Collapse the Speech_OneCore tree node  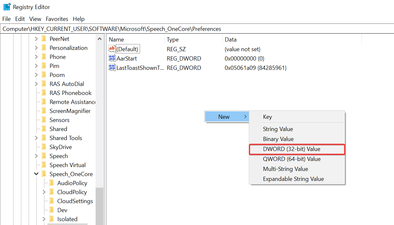click(x=36, y=174)
